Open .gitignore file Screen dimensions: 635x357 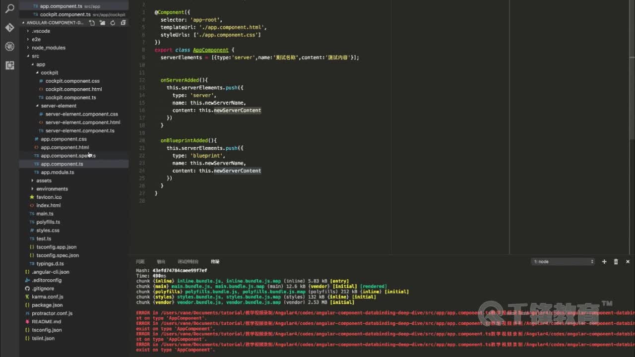(x=43, y=289)
